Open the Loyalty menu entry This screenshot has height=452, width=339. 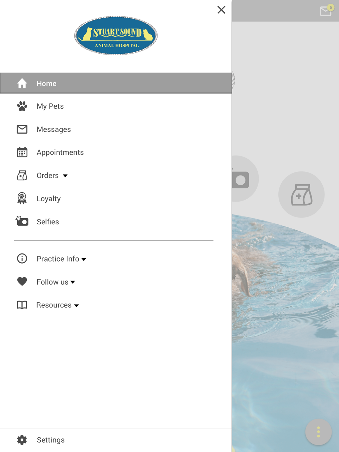tap(48, 199)
